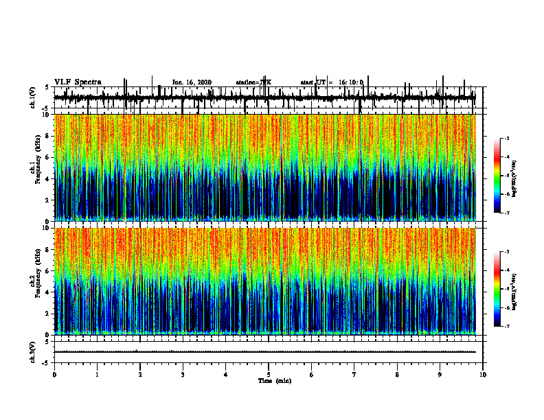Click the ch.1 colorbar 'log(PSD)(V²/Hz)' label
544x420 pixels.
click(x=514, y=179)
